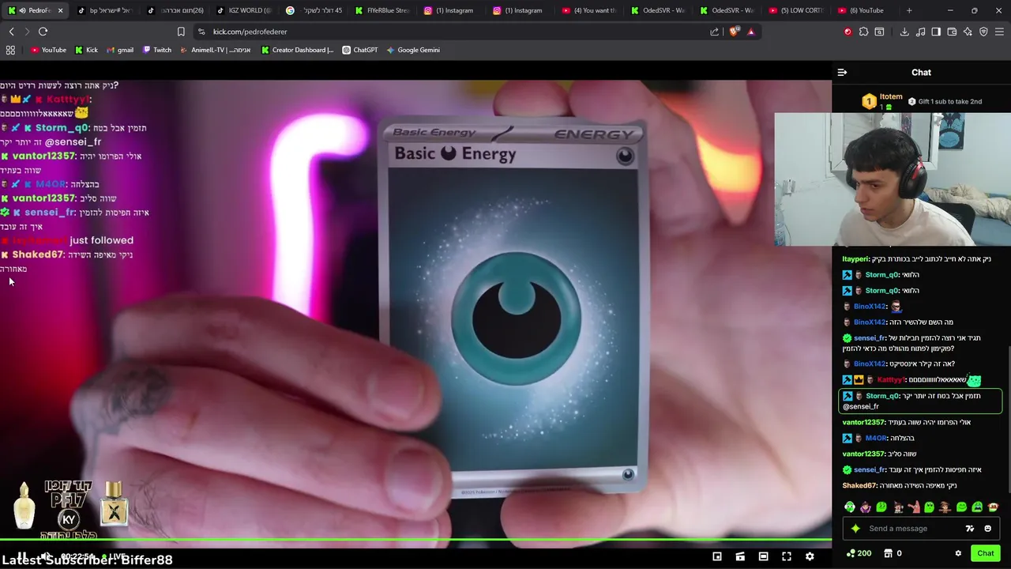Open Brave Wallet icon
Screen dimensions: 1011x569
click(952, 32)
